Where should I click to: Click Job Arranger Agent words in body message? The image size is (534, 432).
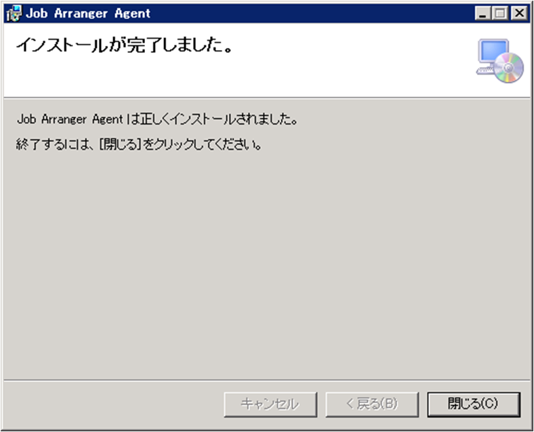pos(70,119)
